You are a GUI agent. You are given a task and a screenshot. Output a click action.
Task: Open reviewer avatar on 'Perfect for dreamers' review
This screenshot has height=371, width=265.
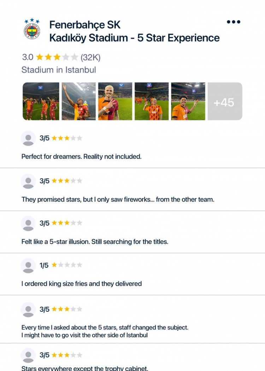pos(28,138)
